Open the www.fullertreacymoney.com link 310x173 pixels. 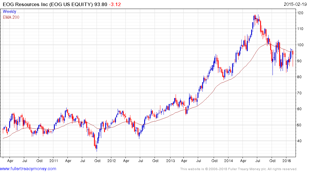28,169
